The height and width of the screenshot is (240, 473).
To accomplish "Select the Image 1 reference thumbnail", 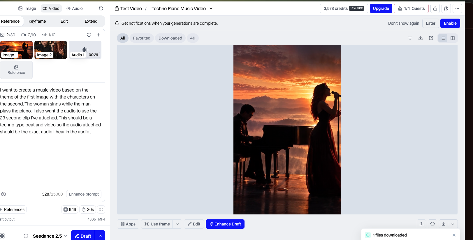I will pyautogui.click(x=16, y=50).
